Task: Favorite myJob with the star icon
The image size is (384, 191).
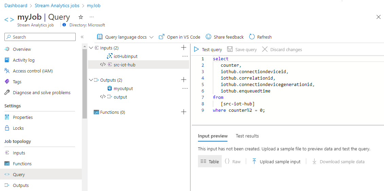Action: (81, 17)
